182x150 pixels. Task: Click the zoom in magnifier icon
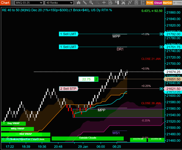91,3
